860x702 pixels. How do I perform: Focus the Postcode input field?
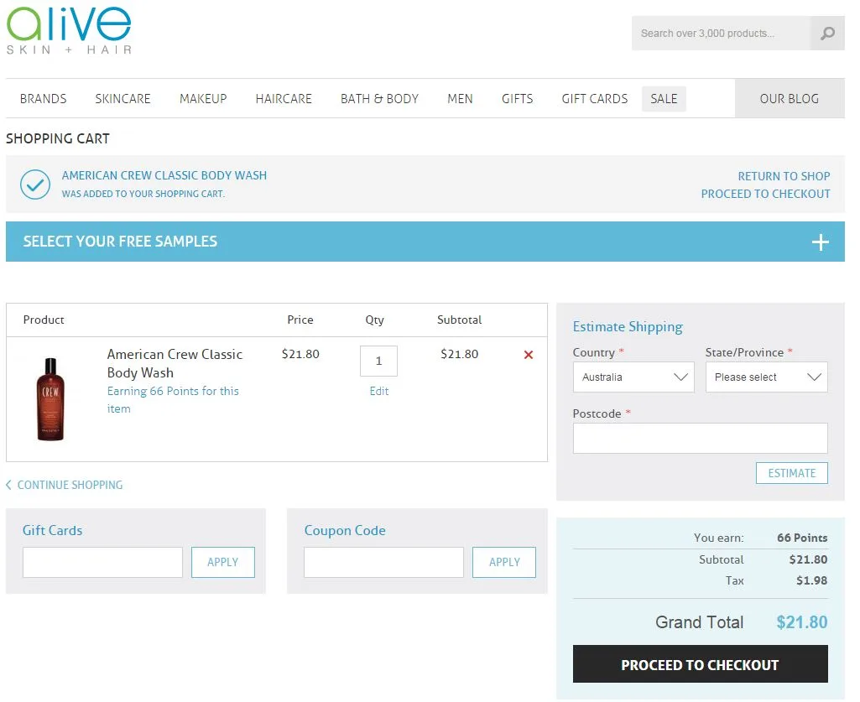[700, 439]
